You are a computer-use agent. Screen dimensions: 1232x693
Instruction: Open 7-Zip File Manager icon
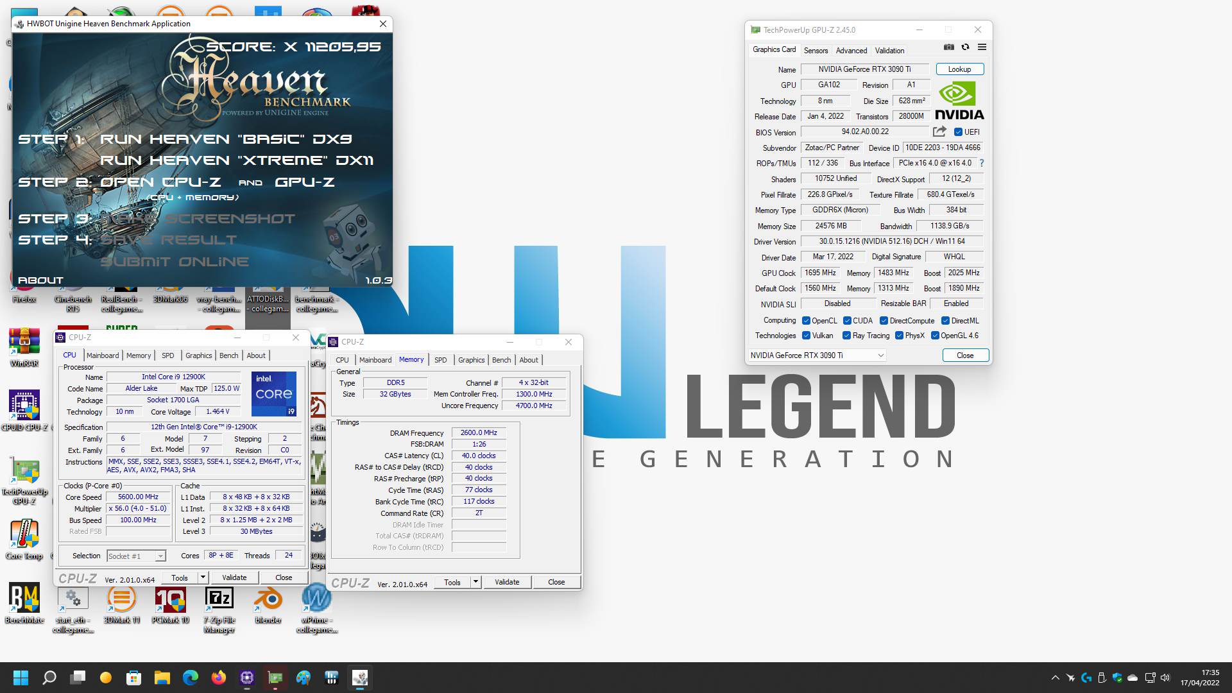pyautogui.click(x=219, y=610)
